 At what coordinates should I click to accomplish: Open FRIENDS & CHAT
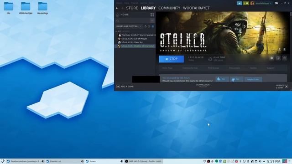tap(282, 87)
